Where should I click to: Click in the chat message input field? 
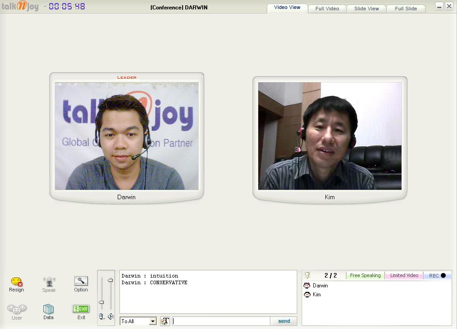point(221,321)
